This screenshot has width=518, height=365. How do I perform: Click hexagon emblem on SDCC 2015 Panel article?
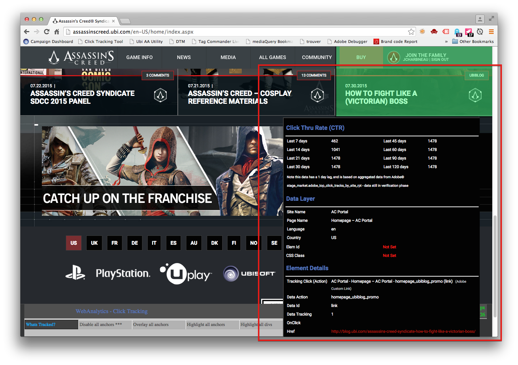pos(160,95)
